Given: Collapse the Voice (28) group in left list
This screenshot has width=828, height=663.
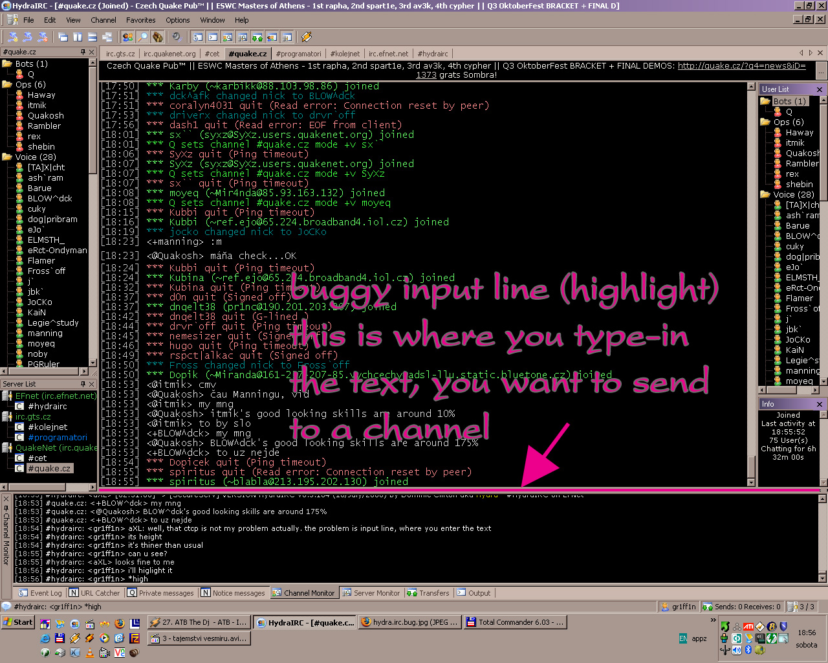Looking at the screenshot, I should [x=8, y=157].
